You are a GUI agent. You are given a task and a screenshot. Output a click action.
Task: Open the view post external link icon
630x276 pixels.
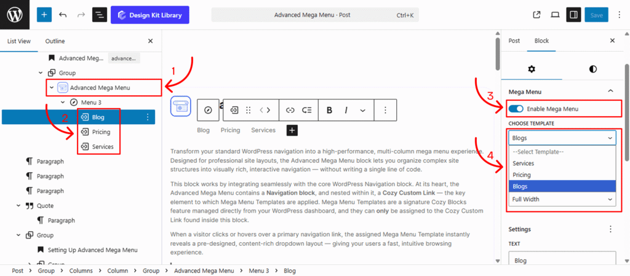pos(536,15)
